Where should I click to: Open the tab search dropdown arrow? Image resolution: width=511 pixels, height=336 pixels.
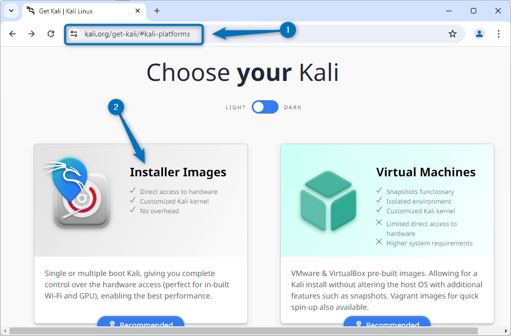[11, 11]
